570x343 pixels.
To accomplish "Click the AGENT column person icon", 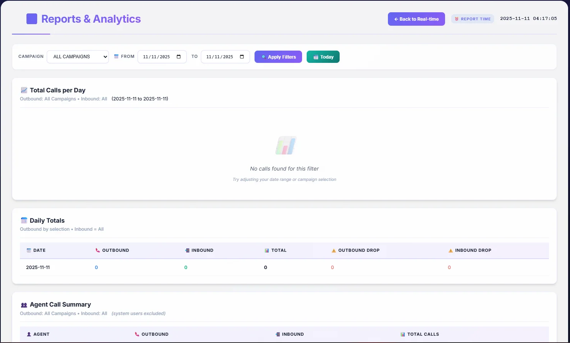I will click(29, 334).
